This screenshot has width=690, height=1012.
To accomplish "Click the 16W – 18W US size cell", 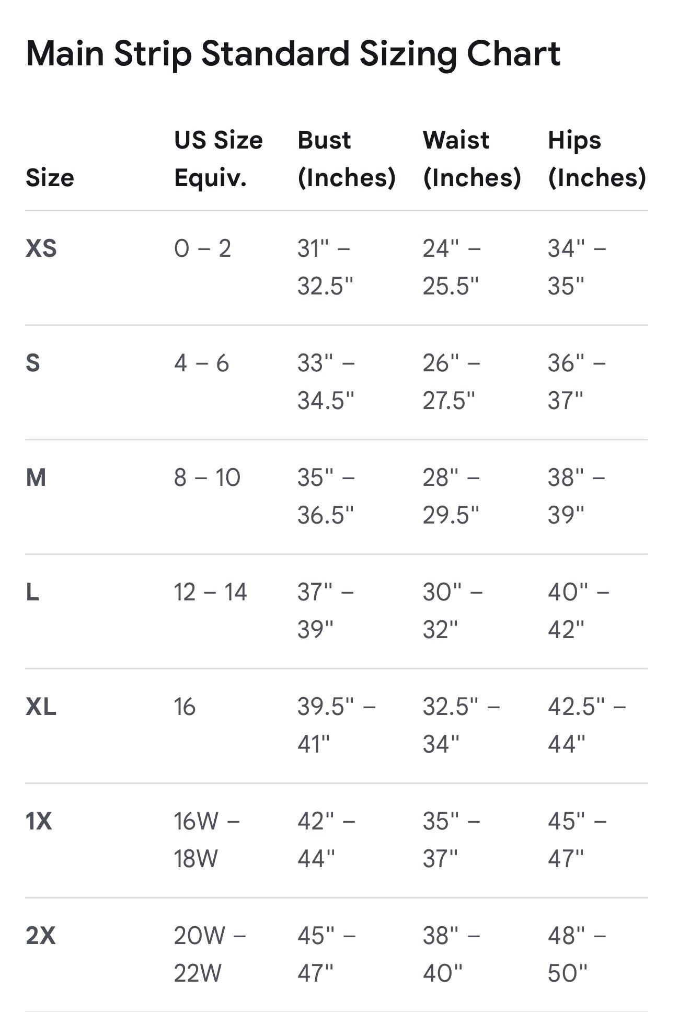I will click(207, 840).
